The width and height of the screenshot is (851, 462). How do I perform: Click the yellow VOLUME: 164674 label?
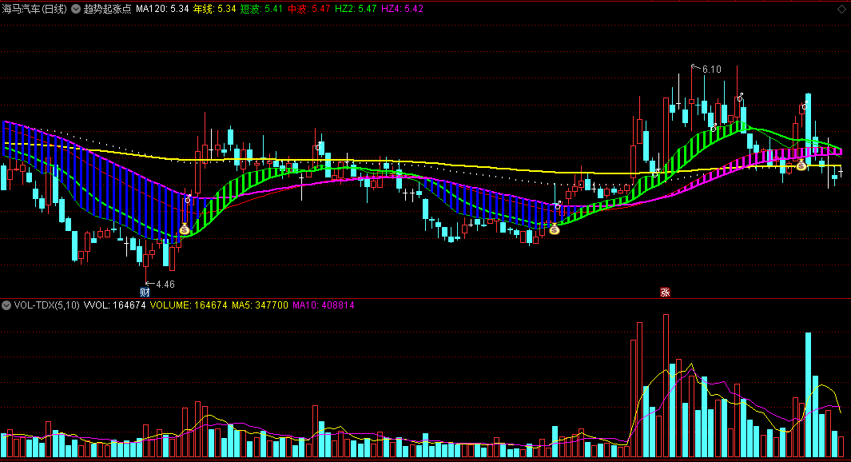point(189,305)
